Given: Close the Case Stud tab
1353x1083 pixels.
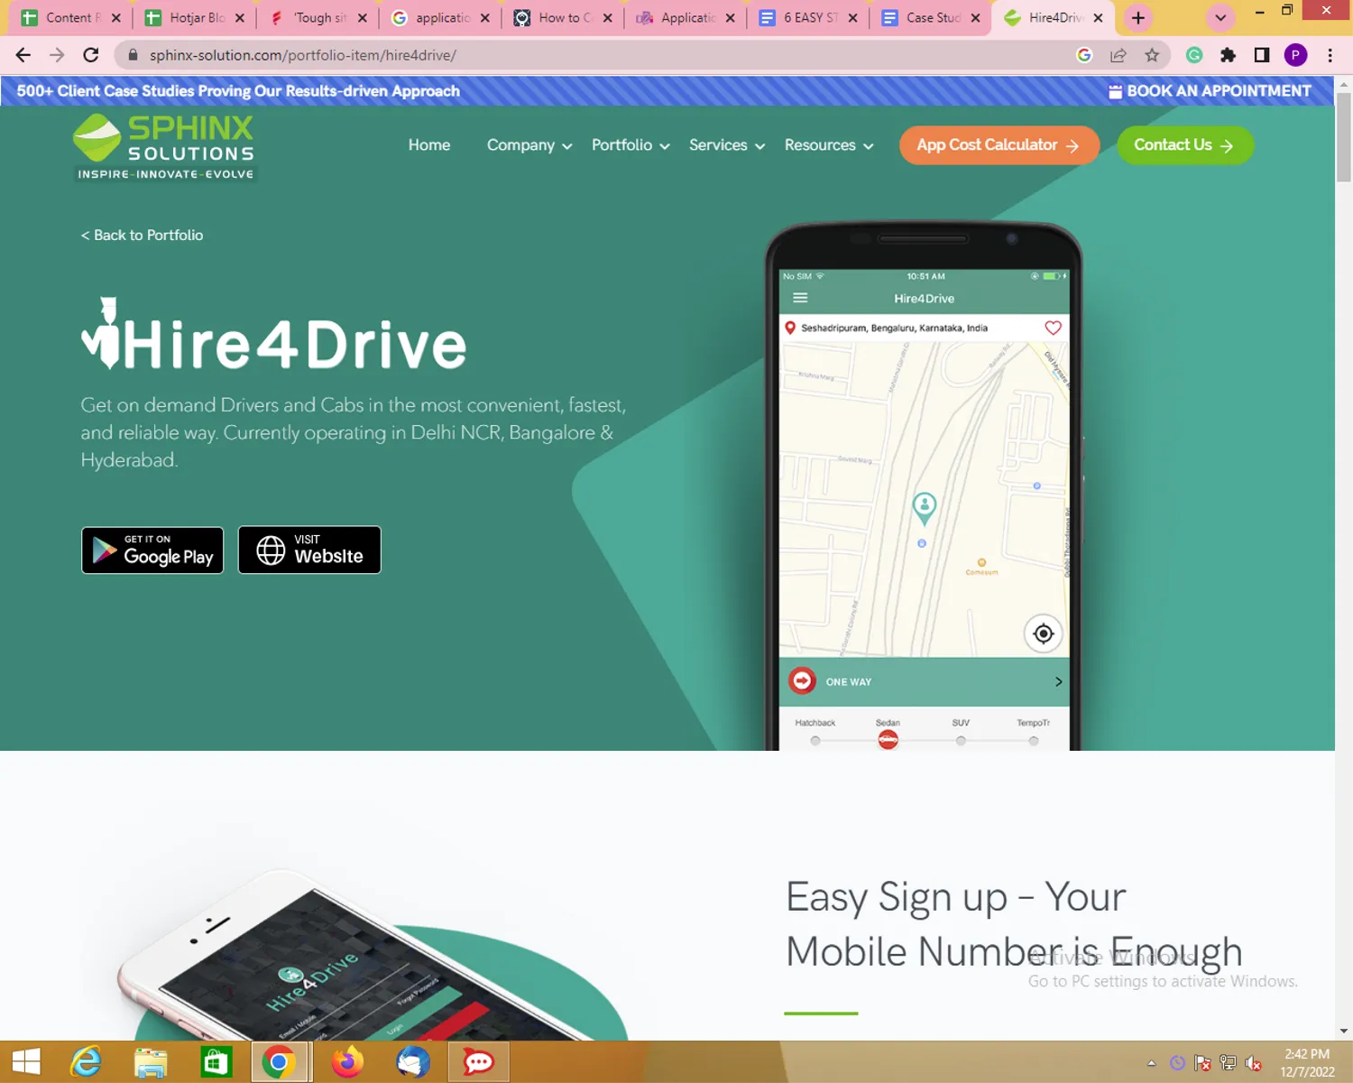Looking at the screenshot, I should 975,17.
